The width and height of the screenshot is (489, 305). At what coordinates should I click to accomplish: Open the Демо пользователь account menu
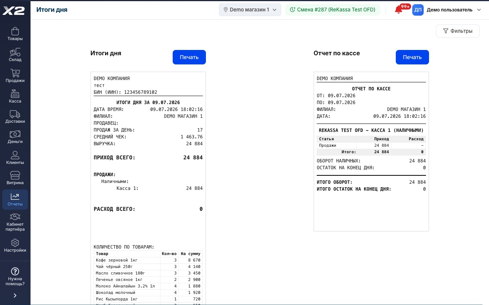tap(453, 10)
